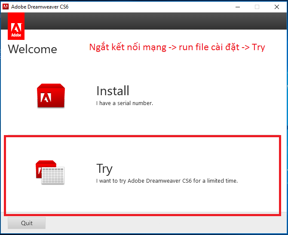Select 'I want to try Adobe Dreamweaver CS6' text

(x=144, y=181)
